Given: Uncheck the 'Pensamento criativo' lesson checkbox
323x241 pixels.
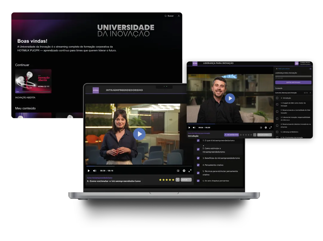Looking at the screenshot, I should coord(198,165).
